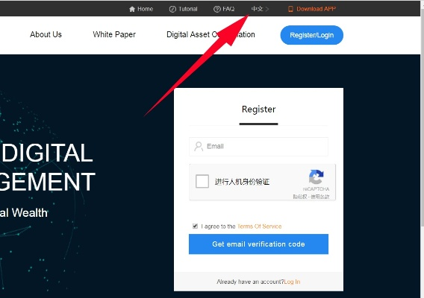Focus the Email input field

258,147
